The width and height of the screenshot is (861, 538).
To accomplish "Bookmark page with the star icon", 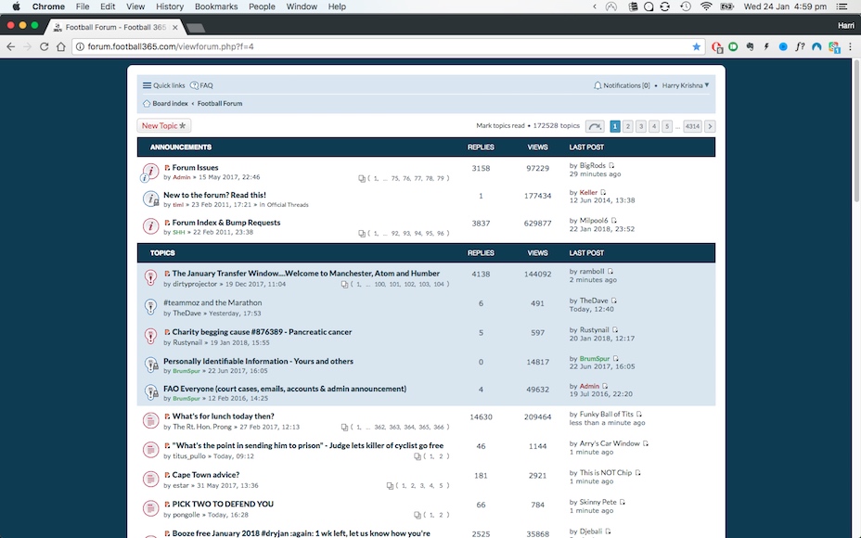I will coord(696,46).
